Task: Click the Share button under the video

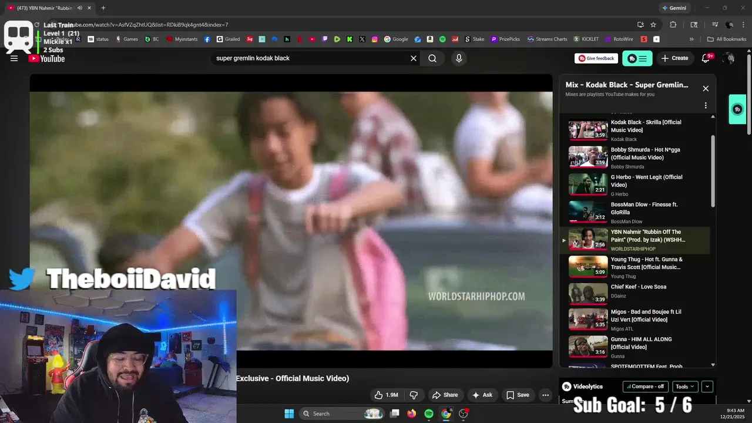Action: click(x=445, y=395)
